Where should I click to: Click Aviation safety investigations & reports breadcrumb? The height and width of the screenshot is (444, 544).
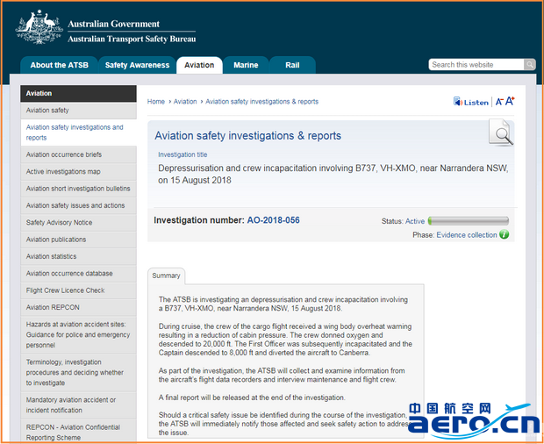262,102
